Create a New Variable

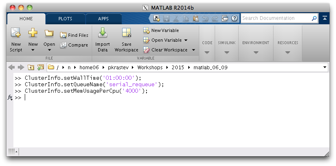coord(161,30)
